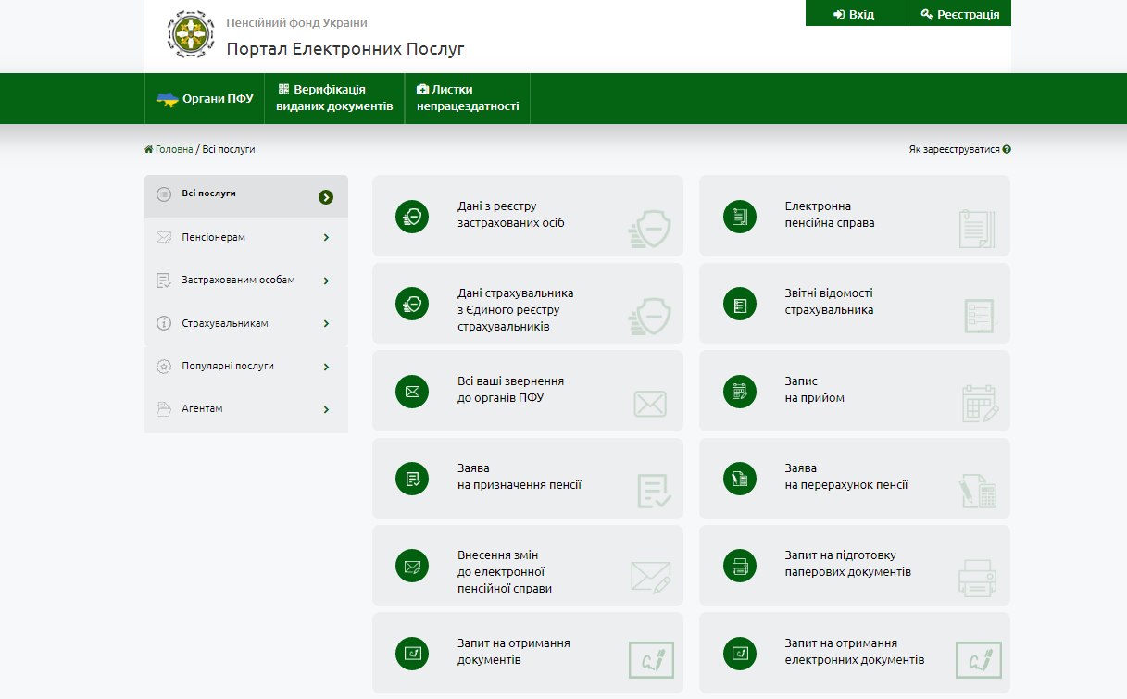Open Заява на призначення пенсії card

coord(528,479)
